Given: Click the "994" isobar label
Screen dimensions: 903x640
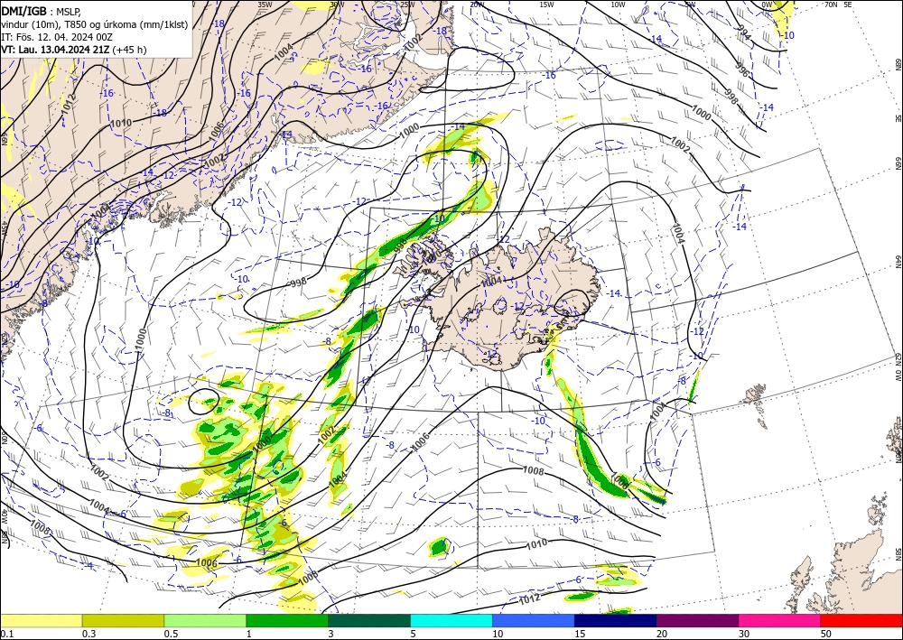Looking at the screenshot, I should pos(744,34).
